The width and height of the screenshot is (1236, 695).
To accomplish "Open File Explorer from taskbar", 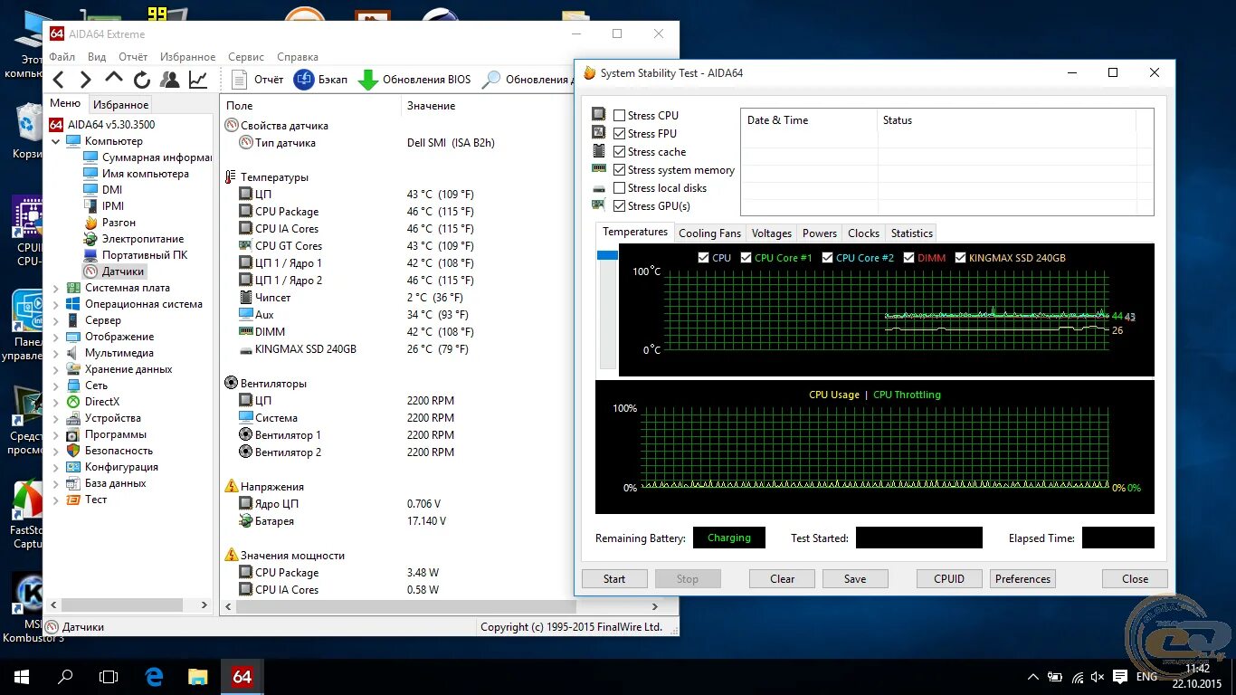I will (198, 676).
